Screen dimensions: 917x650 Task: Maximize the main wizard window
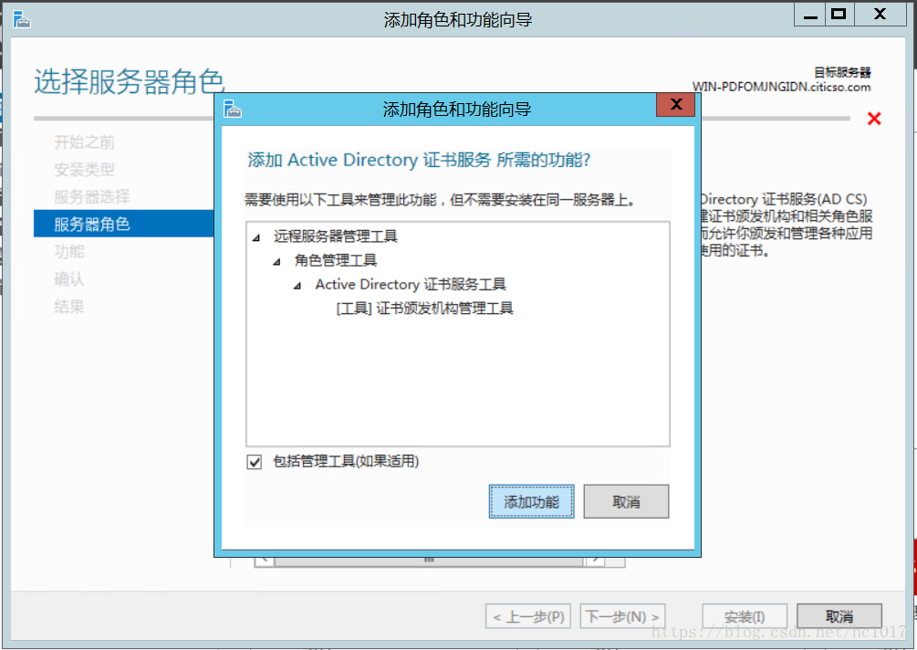[x=839, y=14]
